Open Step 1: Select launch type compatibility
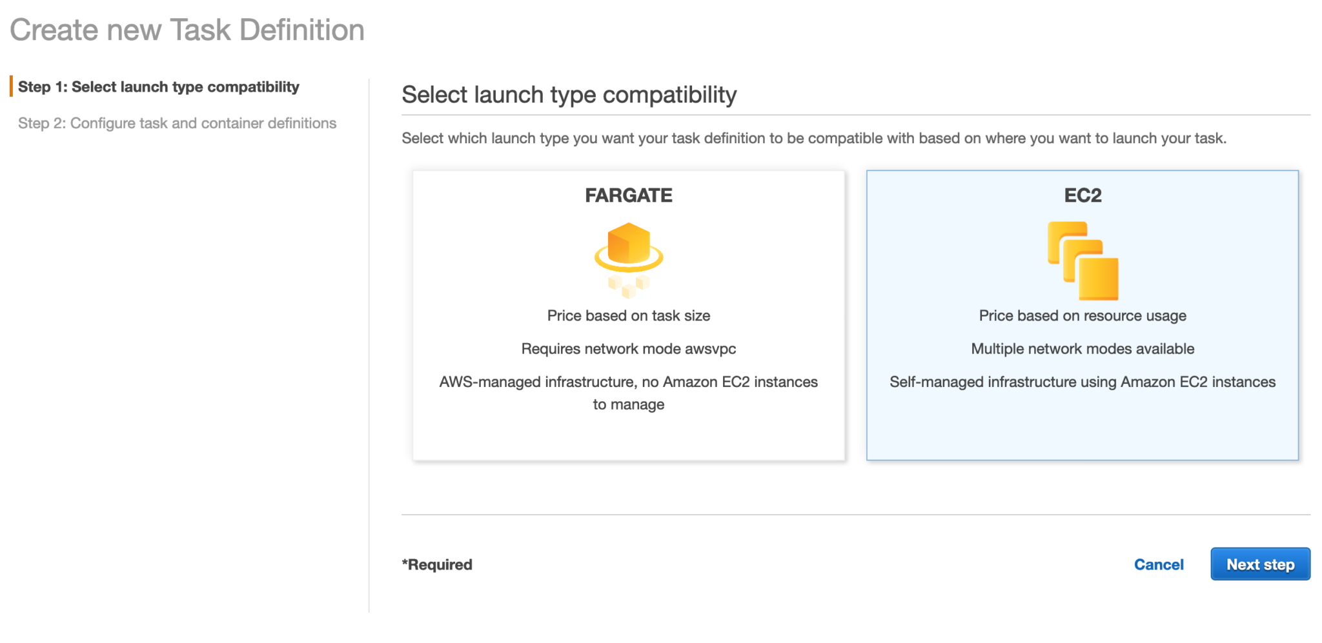 159,86
